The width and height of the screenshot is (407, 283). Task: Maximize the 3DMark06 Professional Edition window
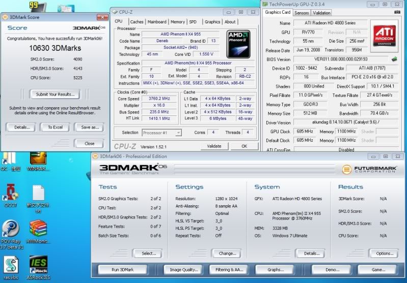coord(385,156)
